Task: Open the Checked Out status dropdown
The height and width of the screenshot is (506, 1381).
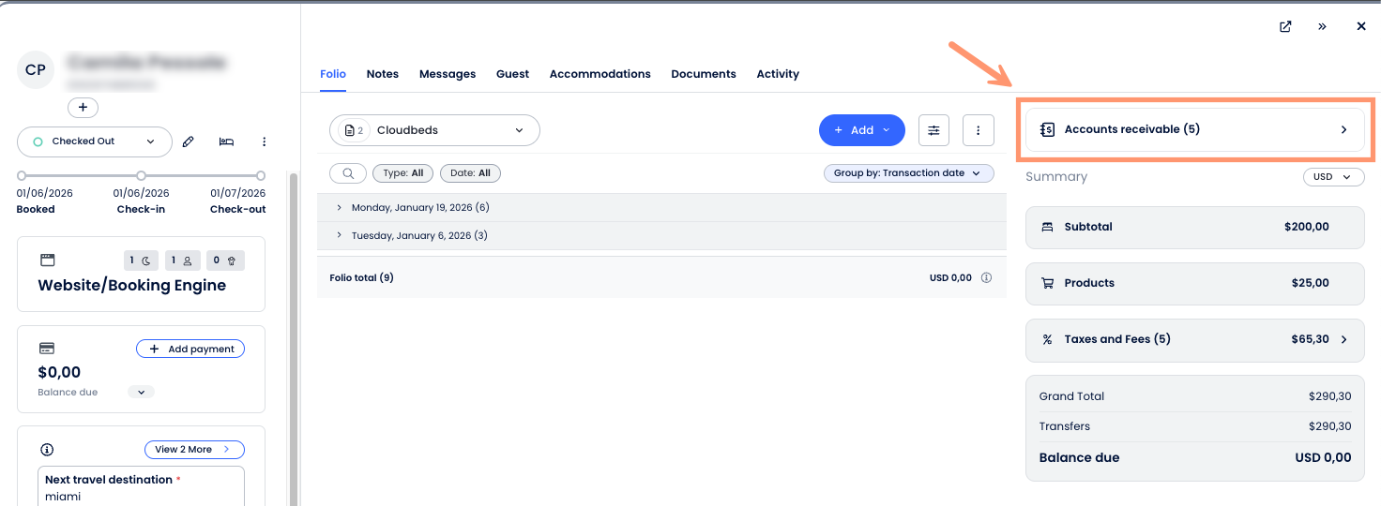Action: (x=95, y=141)
